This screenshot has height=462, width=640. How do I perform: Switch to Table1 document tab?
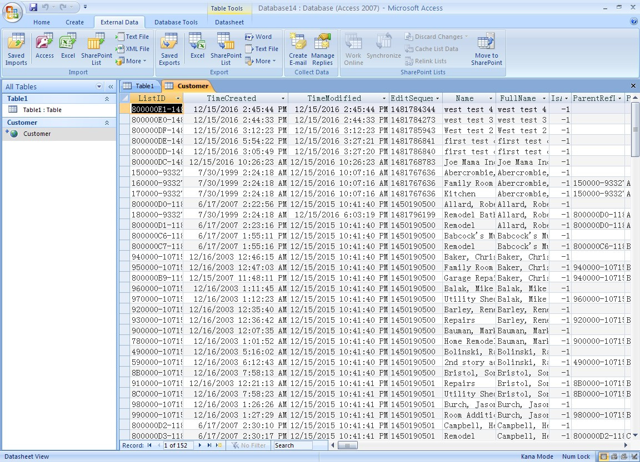pos(139,86)
